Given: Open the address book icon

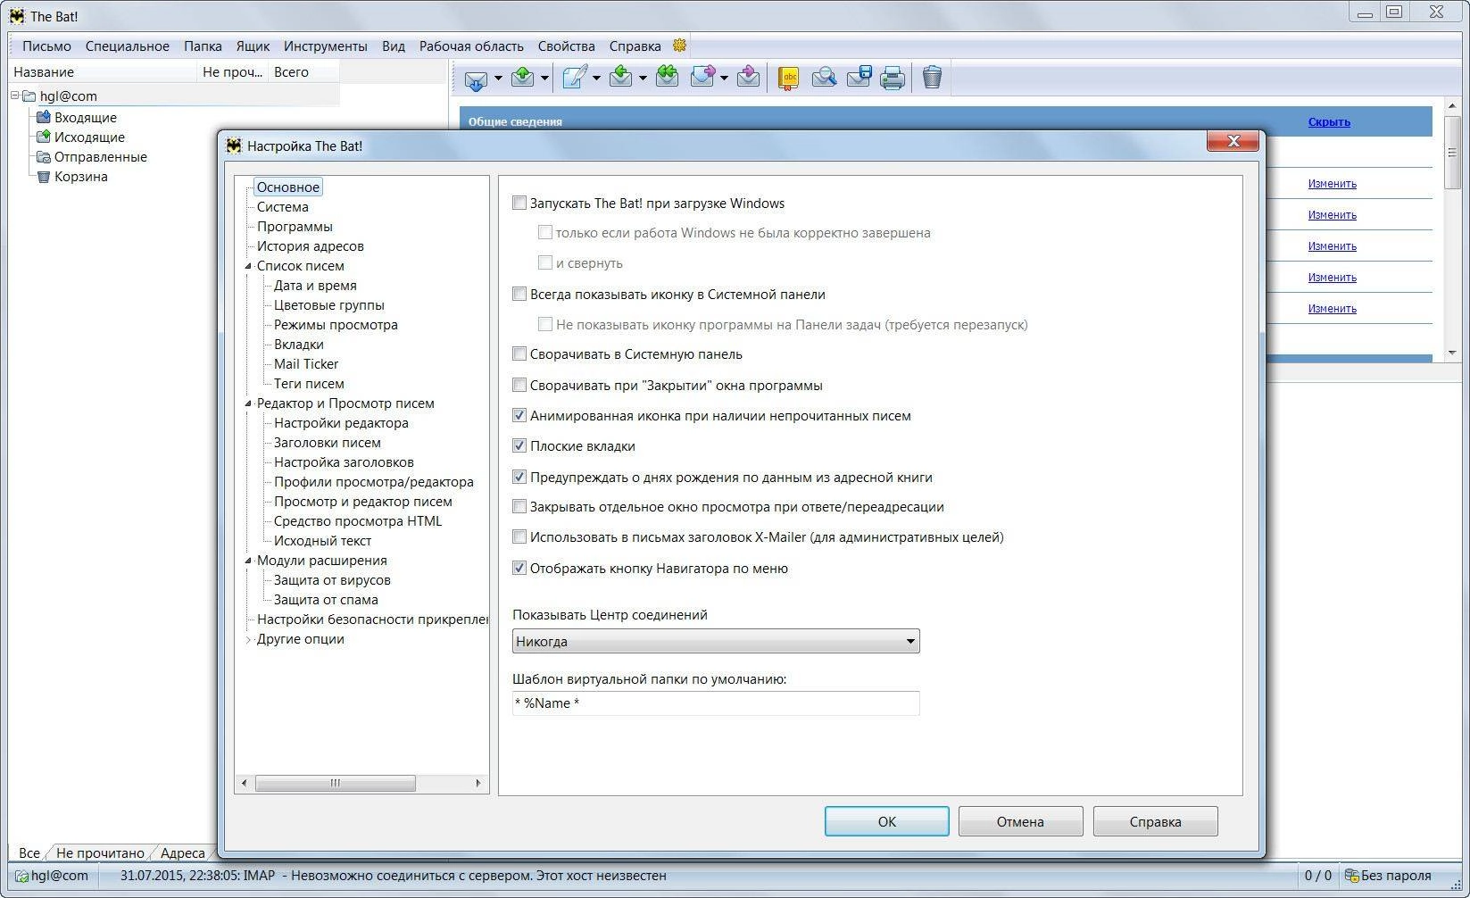Looking at the screenshot, I should click(788, 79).
